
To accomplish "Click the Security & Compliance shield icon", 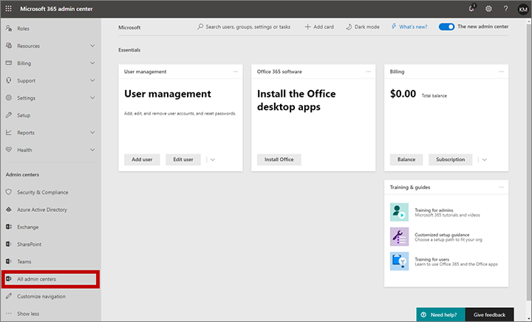I will (x=9, y=192).
